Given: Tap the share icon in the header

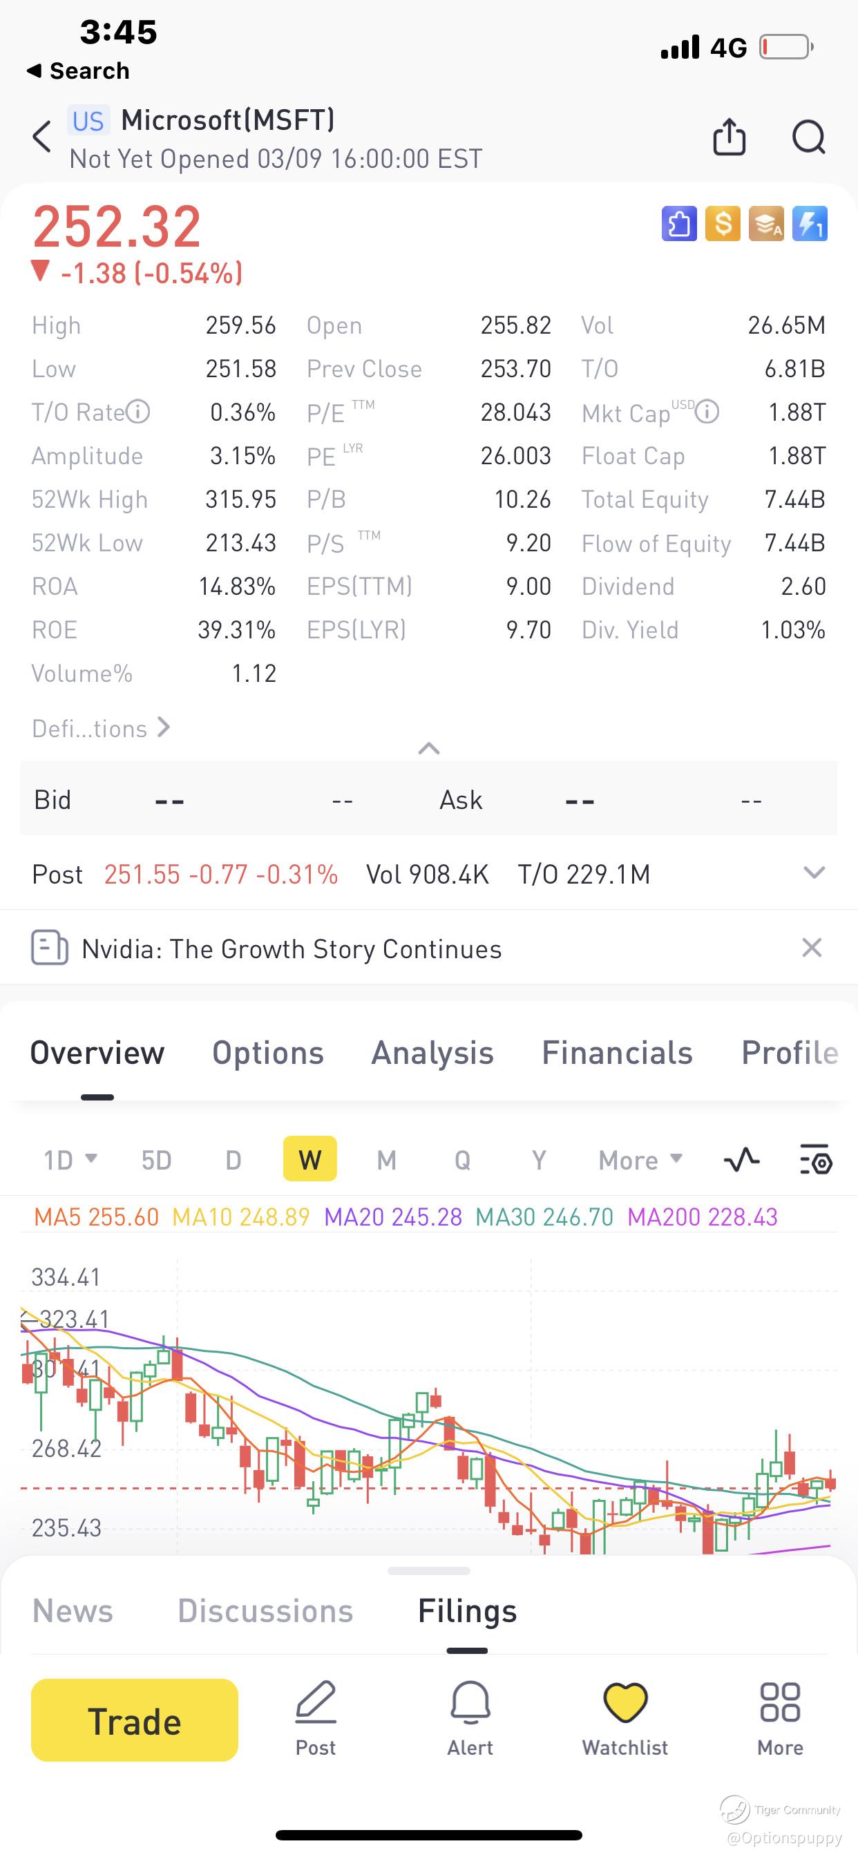Looking at the screenshot, I should 729,136.
